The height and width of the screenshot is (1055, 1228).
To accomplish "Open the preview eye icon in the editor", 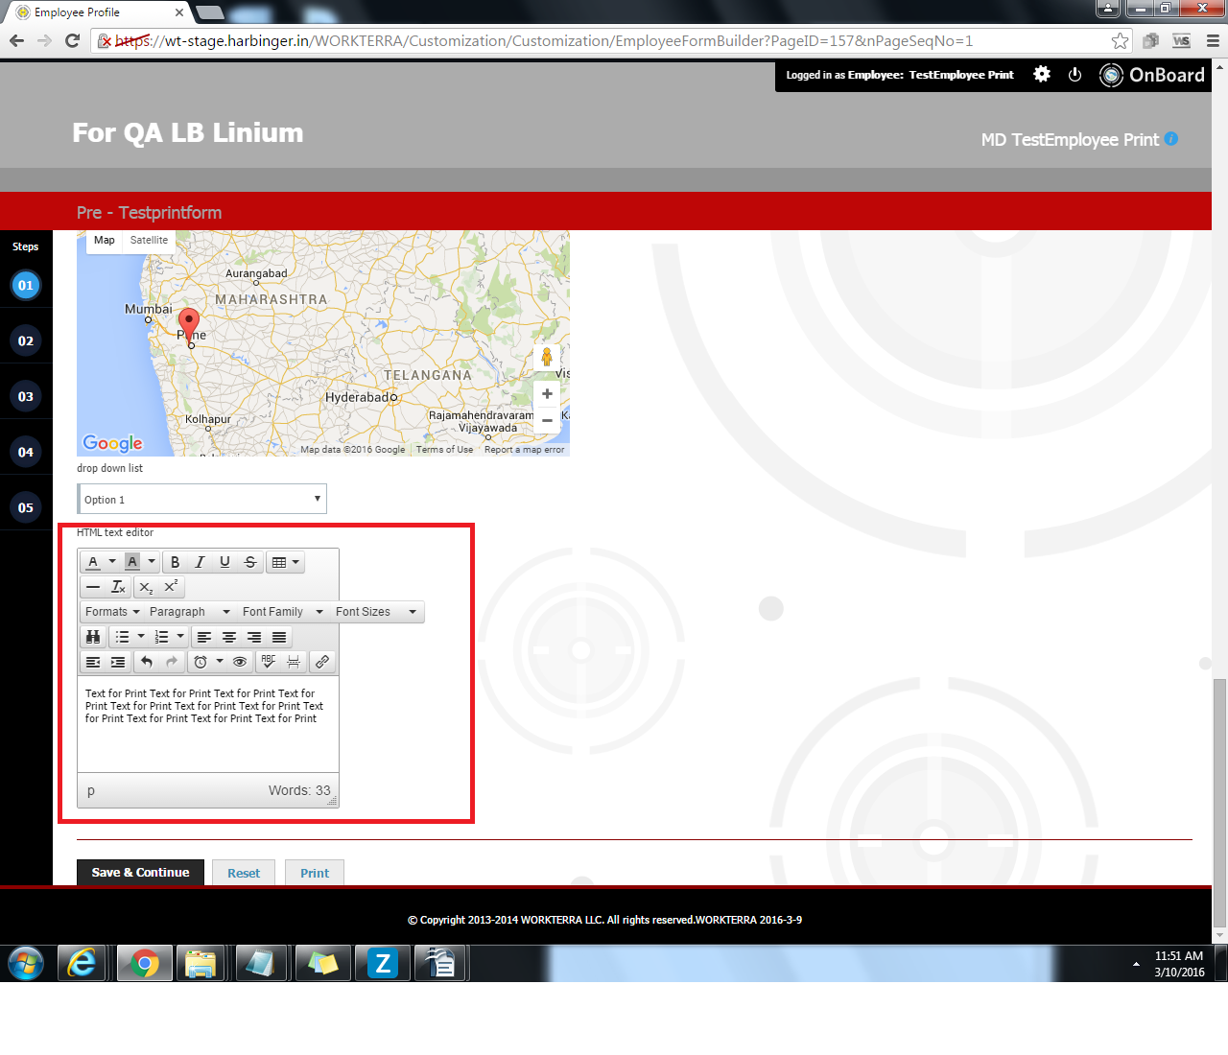I will click(240, 662).
